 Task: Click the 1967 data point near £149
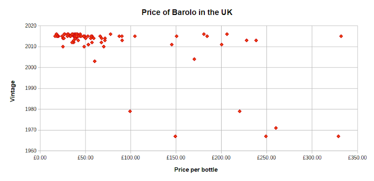175,136
